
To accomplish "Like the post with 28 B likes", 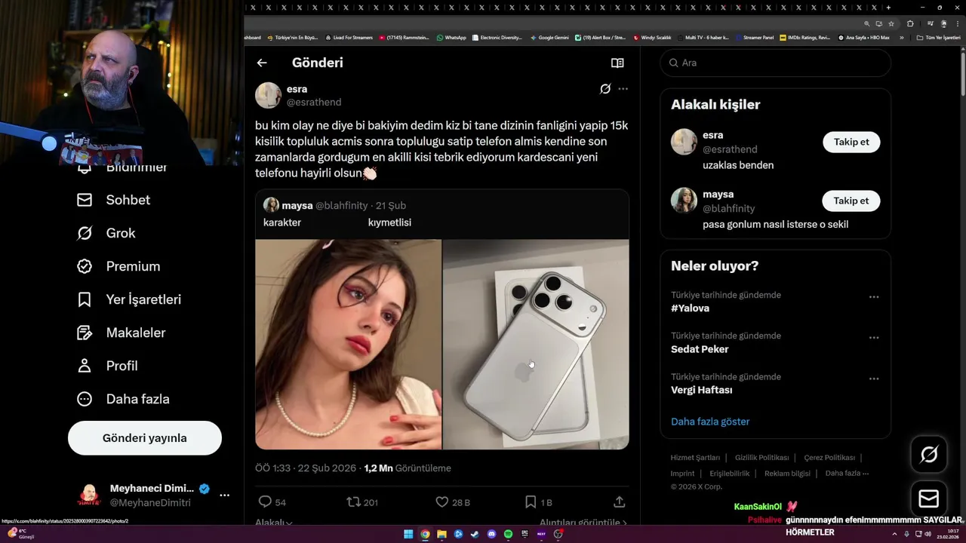I will [442, 502].
